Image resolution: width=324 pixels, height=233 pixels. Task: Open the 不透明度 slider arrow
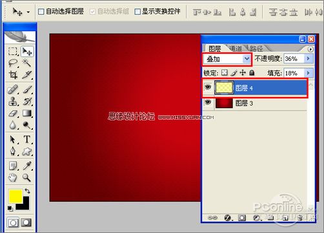click(x=309, y=58)
